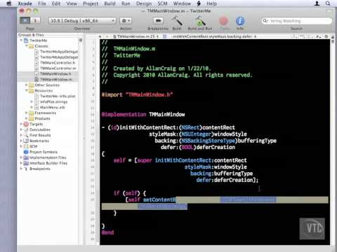Open the blue Info icon
This screenshot has width=337, height=252.
pyautogui.click(x=240, y=21)
